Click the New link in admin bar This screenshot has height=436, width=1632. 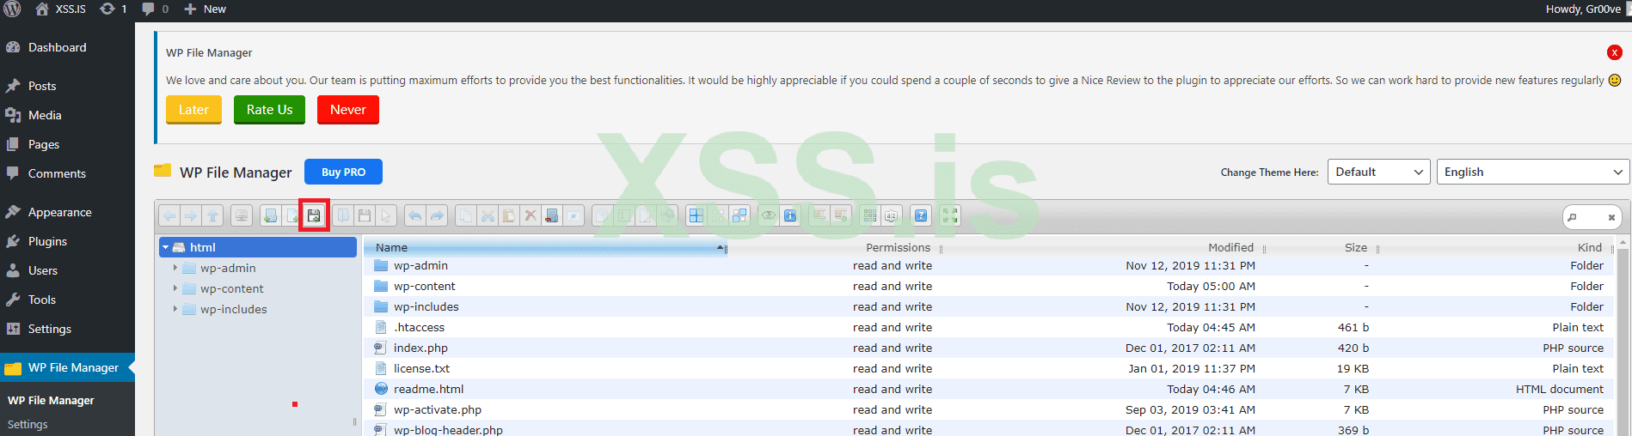pyautogui.click(x=205, y=9)
